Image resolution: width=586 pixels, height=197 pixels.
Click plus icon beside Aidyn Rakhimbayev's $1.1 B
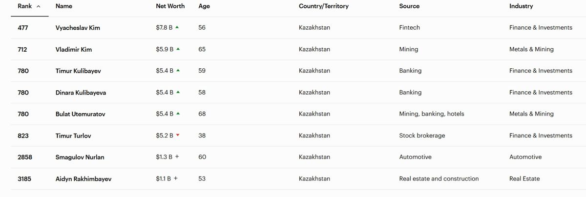point(176,178)
